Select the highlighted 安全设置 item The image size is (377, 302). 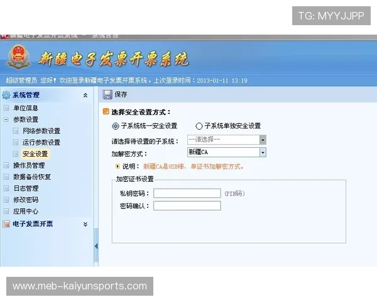pos(35,154)
